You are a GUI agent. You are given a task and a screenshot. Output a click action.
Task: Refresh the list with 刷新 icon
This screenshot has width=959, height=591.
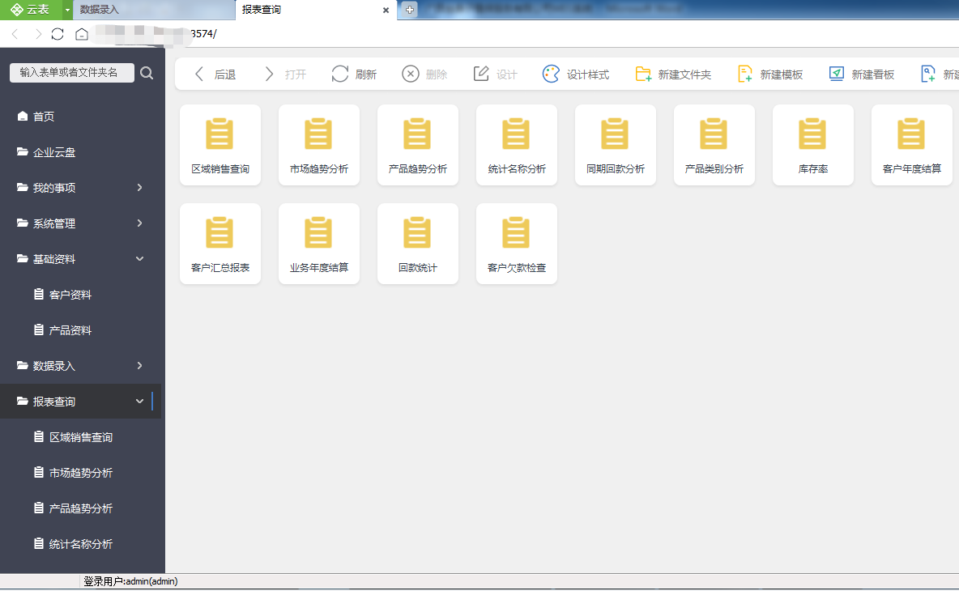point(340,74)
